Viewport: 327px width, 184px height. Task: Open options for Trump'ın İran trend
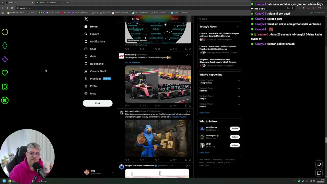coord(239,80)
